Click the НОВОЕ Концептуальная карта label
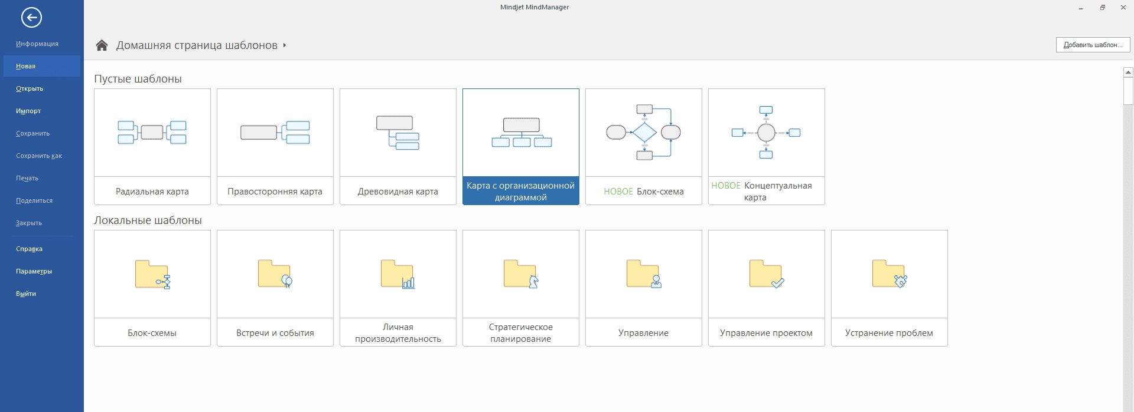The image size is (1134, 412). 761,192
